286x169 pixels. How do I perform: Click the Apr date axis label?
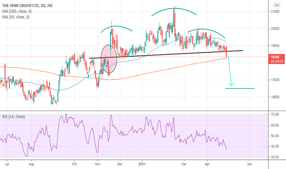[x=207, y=164]
